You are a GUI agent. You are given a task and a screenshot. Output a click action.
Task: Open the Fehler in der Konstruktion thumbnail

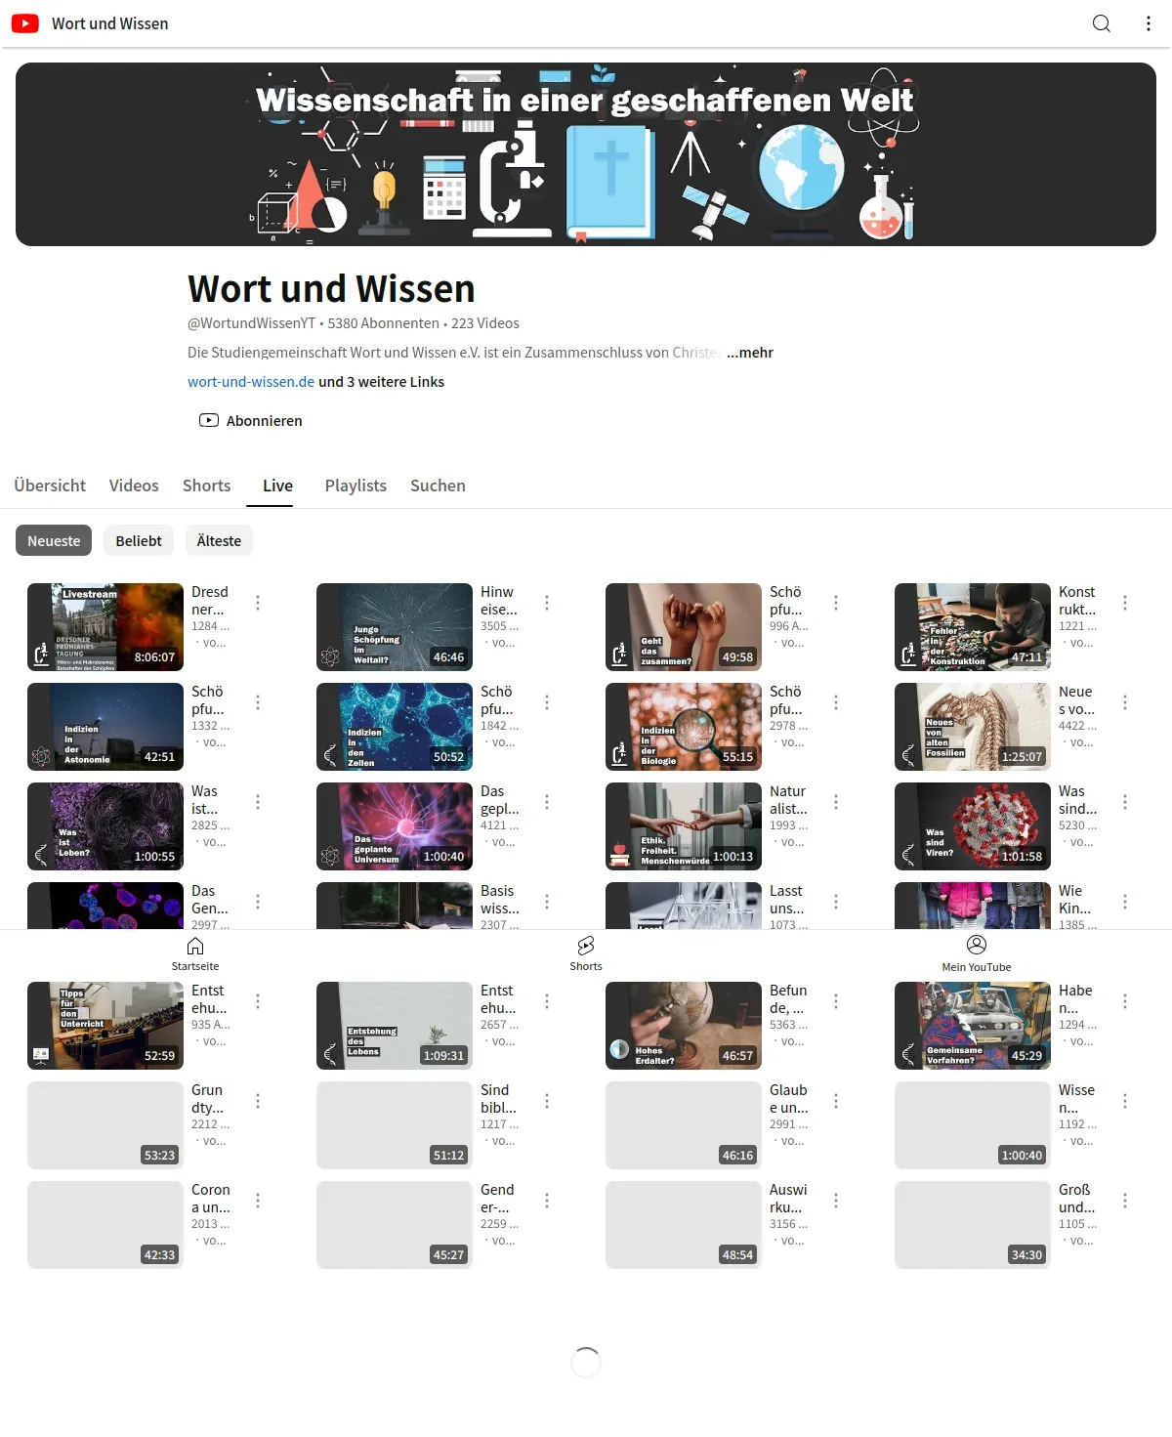[973, 627]
